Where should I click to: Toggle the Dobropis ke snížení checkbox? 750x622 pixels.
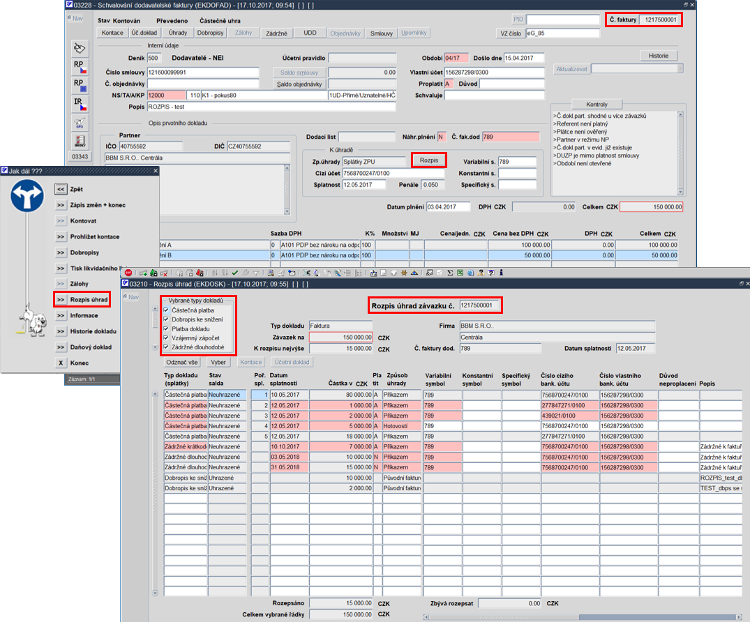click(x=166, y=319)
